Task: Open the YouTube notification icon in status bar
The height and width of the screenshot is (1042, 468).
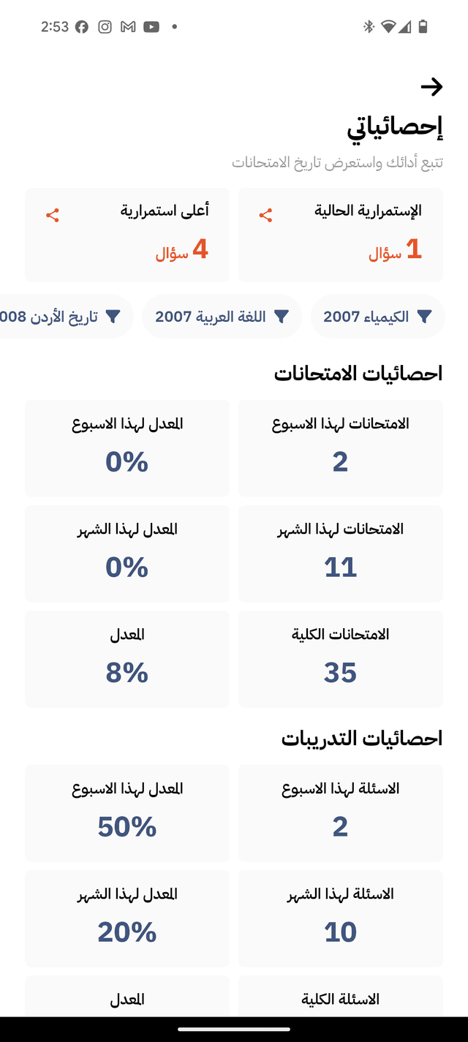Action: click(x=150, y=26)
